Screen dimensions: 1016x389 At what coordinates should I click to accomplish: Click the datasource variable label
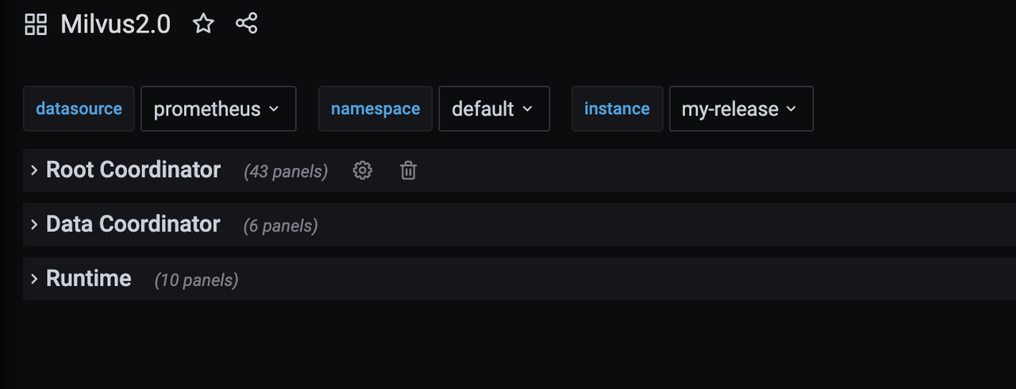[x=79, y=109]
